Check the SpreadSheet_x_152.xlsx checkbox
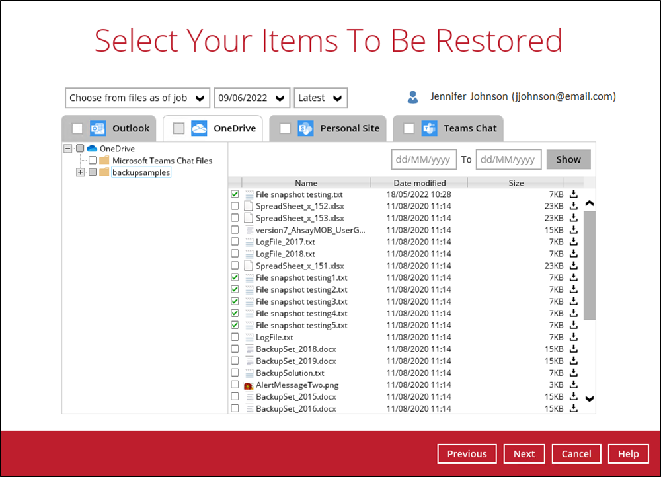Viewport: 661px width, 477px height. (x=235, y=206)
